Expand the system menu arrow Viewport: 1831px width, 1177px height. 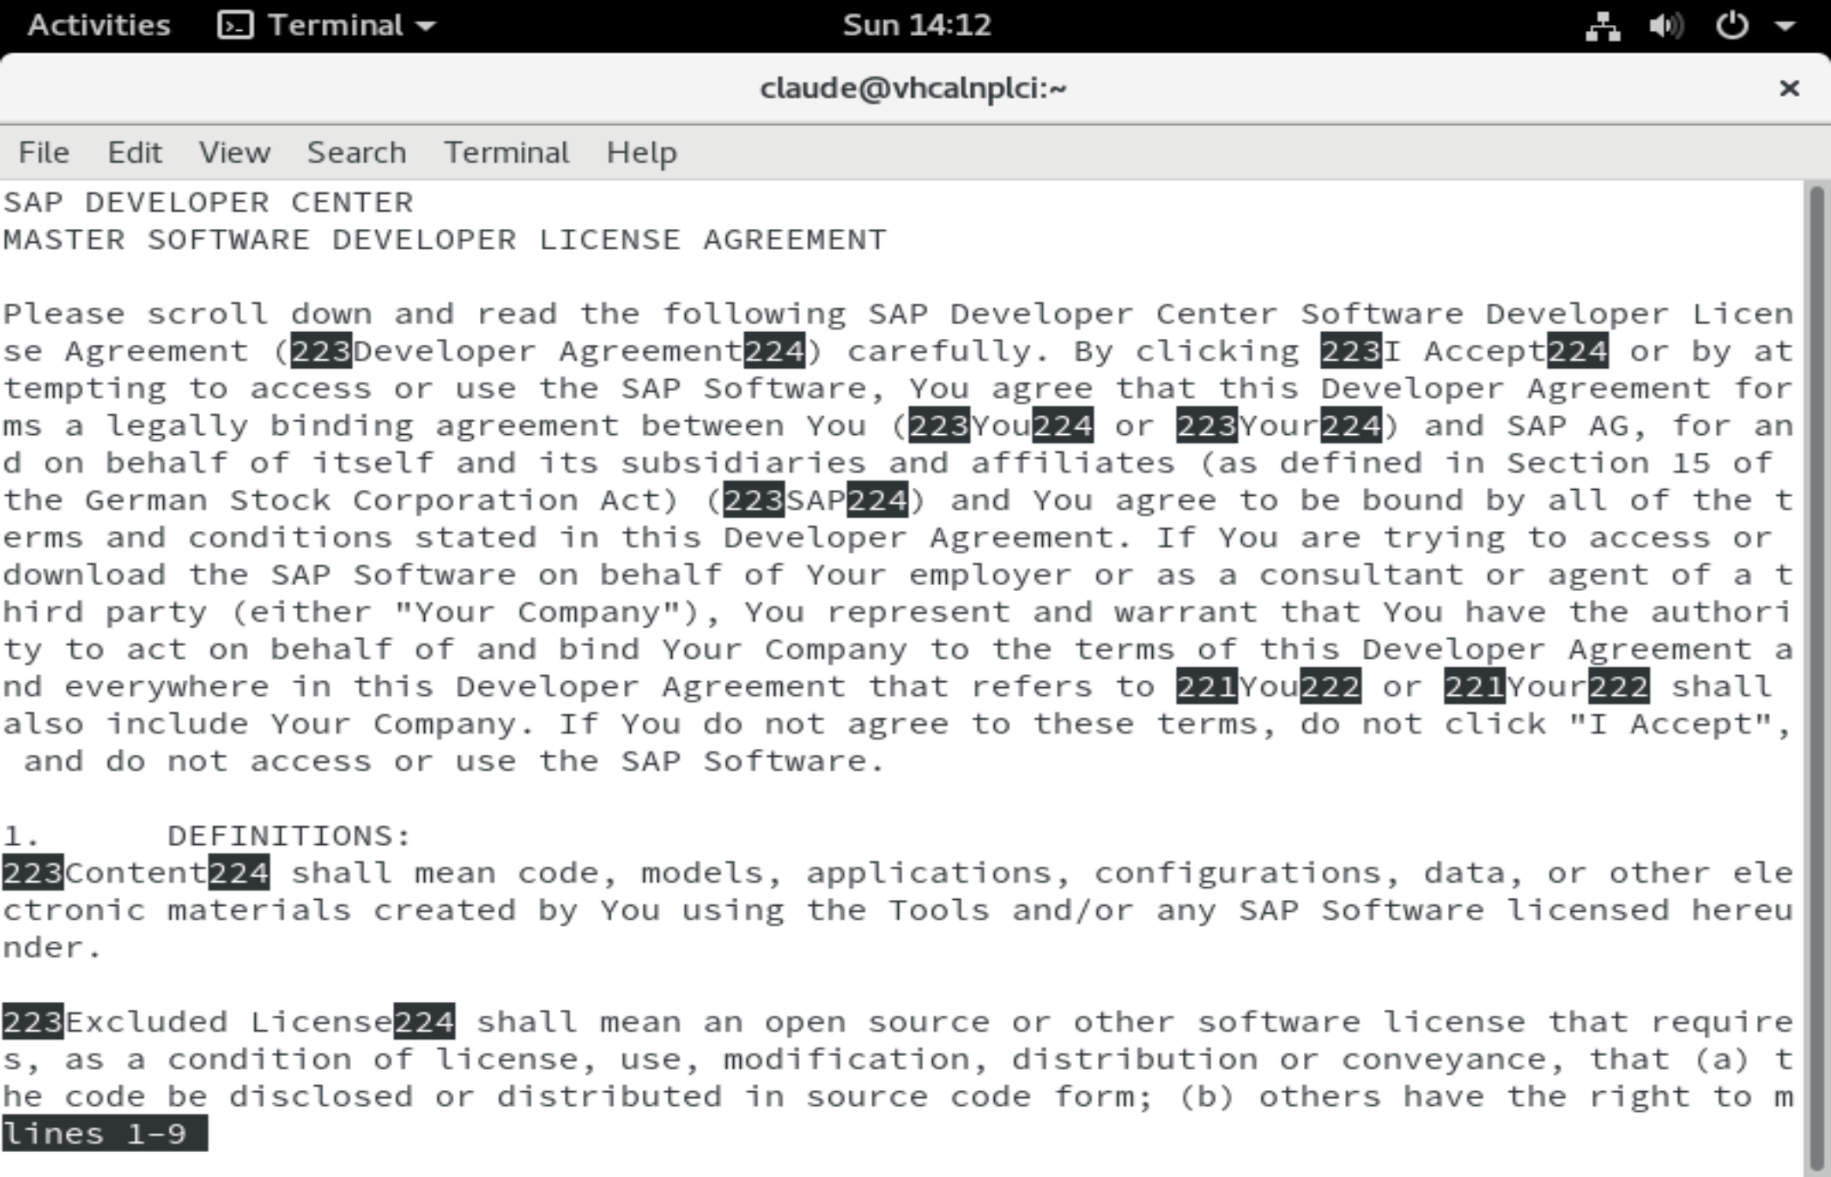tap(1786, 26)
